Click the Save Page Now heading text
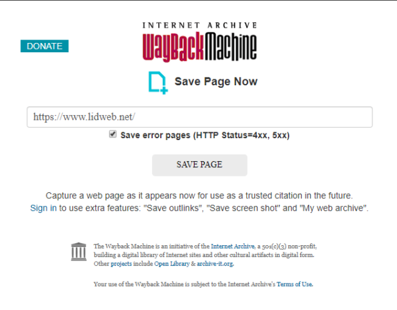 tap(216, 82)
